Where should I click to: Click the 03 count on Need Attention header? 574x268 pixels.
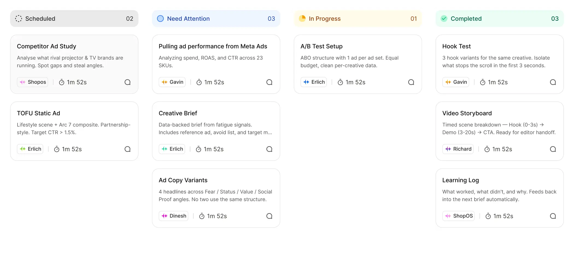click(271, 19)
